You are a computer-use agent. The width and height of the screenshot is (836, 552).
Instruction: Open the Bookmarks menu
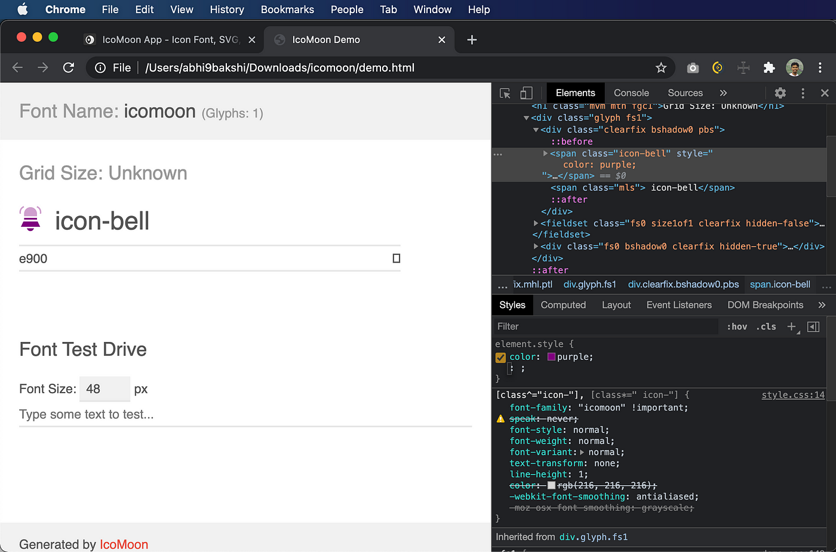pos(287,10)
